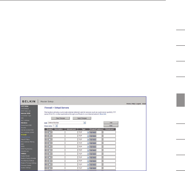Click the Description field in row 4
Viewport: 185px width, 171px height.
coord(59,143)
